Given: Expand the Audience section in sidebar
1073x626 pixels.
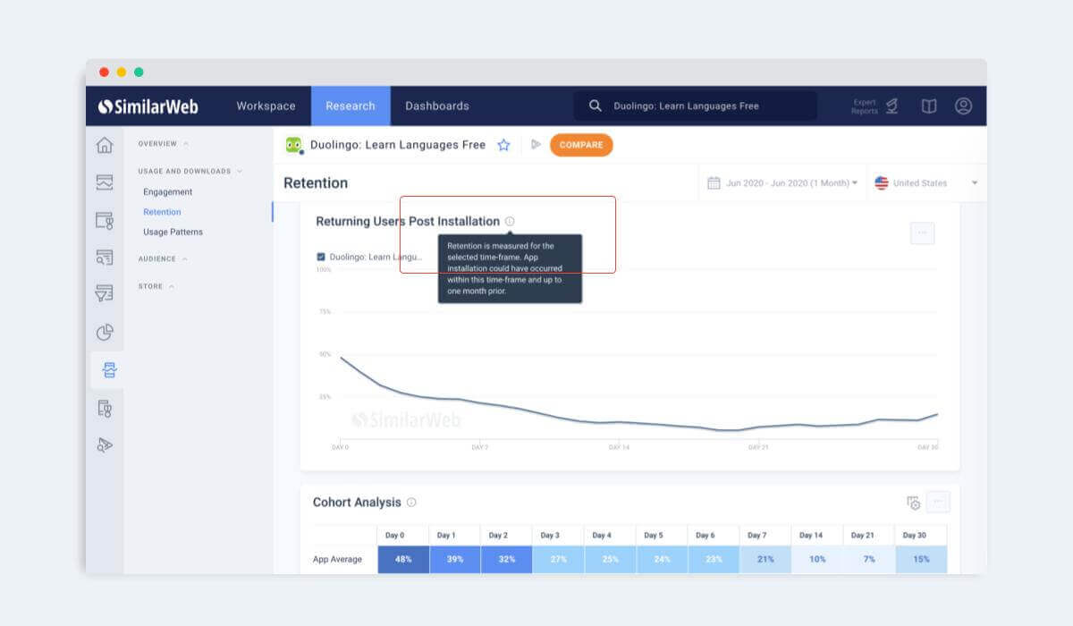Looking at the screenshot, I should click(162, 259).
